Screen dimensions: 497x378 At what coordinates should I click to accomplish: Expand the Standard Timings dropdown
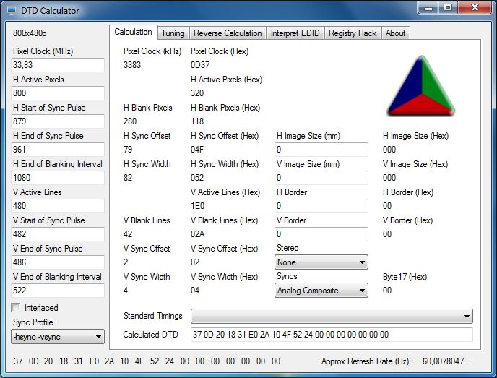coord(332,317)
